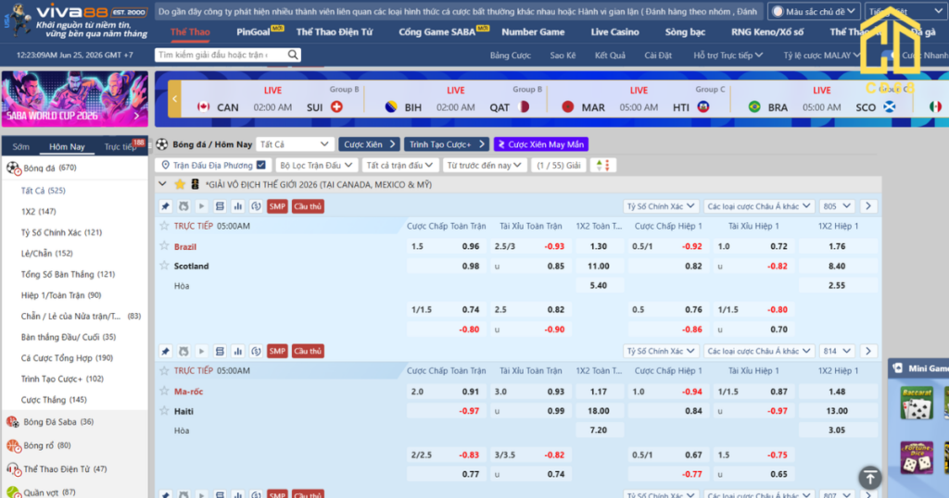Image resolution: width=949 pixels, height=498 pixels.
Task: Expand Ma-rốc match details arrow
Action: coord(867,351)
